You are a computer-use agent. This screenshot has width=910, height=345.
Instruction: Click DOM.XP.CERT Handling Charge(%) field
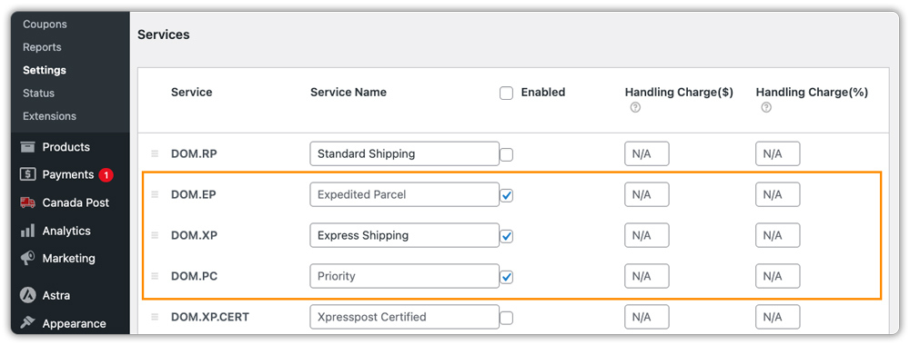(778, 317)
